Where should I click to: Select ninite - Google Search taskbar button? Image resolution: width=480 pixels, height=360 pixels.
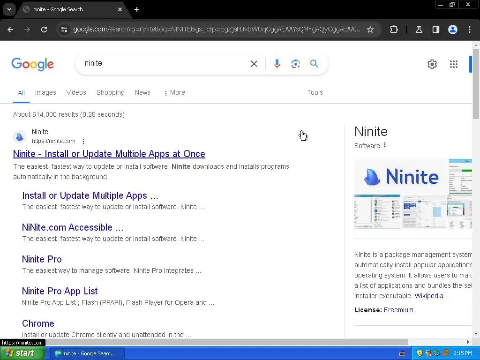(x=87, y=353)
